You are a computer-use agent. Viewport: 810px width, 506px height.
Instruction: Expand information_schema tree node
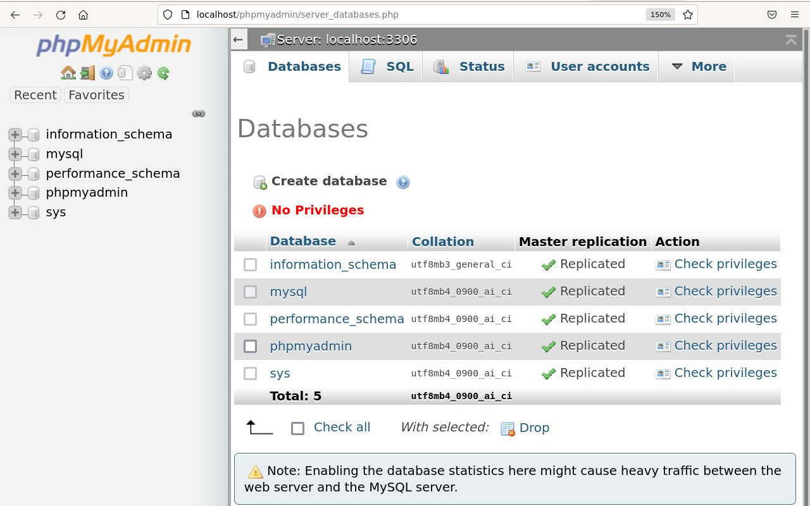click(15, 135)
